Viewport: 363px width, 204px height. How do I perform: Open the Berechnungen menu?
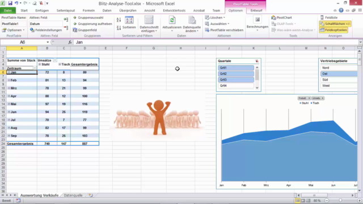257,24
